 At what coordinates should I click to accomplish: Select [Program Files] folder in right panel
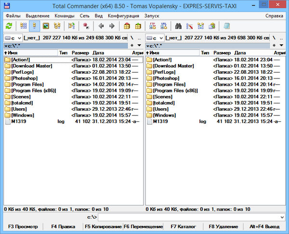point(169,84)
